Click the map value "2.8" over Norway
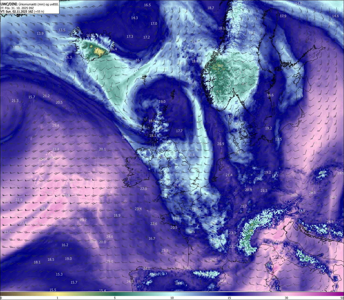This screenshot has height=300, width=344. point(221,66)
